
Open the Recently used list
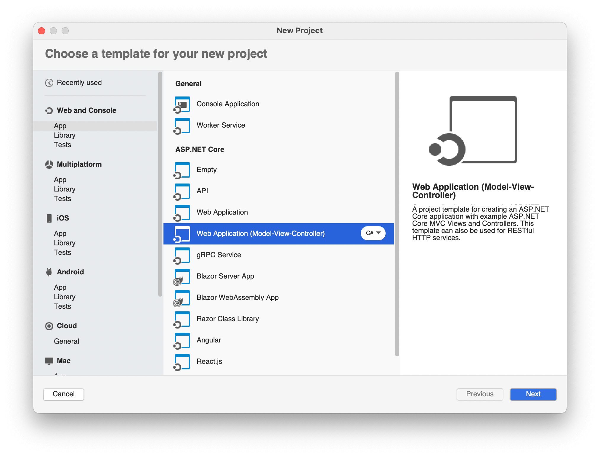(79, 83)
